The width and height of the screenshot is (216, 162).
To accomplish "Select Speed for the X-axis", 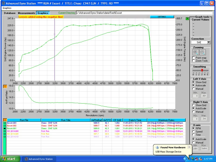I will 194,131.
